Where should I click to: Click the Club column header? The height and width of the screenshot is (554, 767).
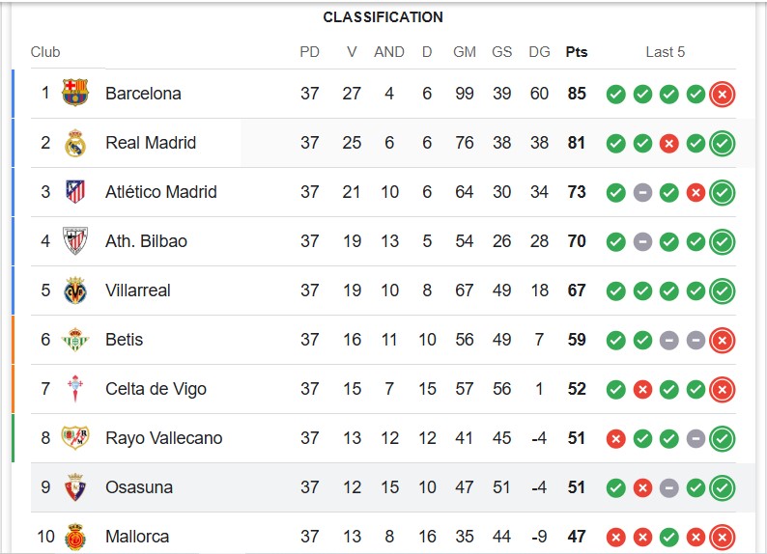(45, 52)
